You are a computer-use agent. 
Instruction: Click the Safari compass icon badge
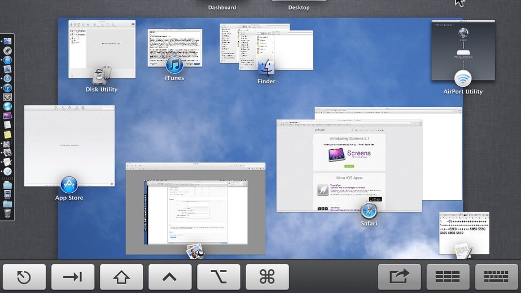(369, 210)
